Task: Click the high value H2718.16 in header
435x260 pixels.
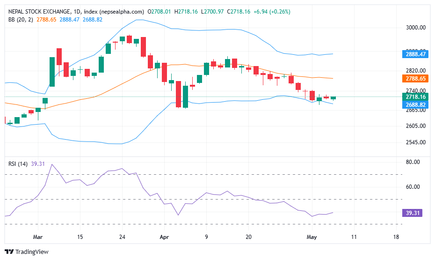Action: pyautogui.click(x=186, y=12)
